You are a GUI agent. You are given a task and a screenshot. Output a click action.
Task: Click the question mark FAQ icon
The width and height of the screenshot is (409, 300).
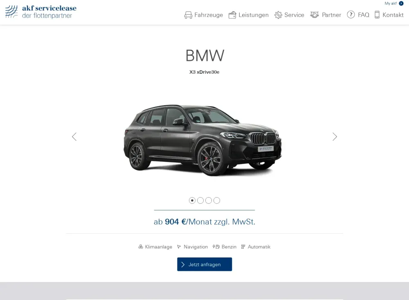coord(351,15)
